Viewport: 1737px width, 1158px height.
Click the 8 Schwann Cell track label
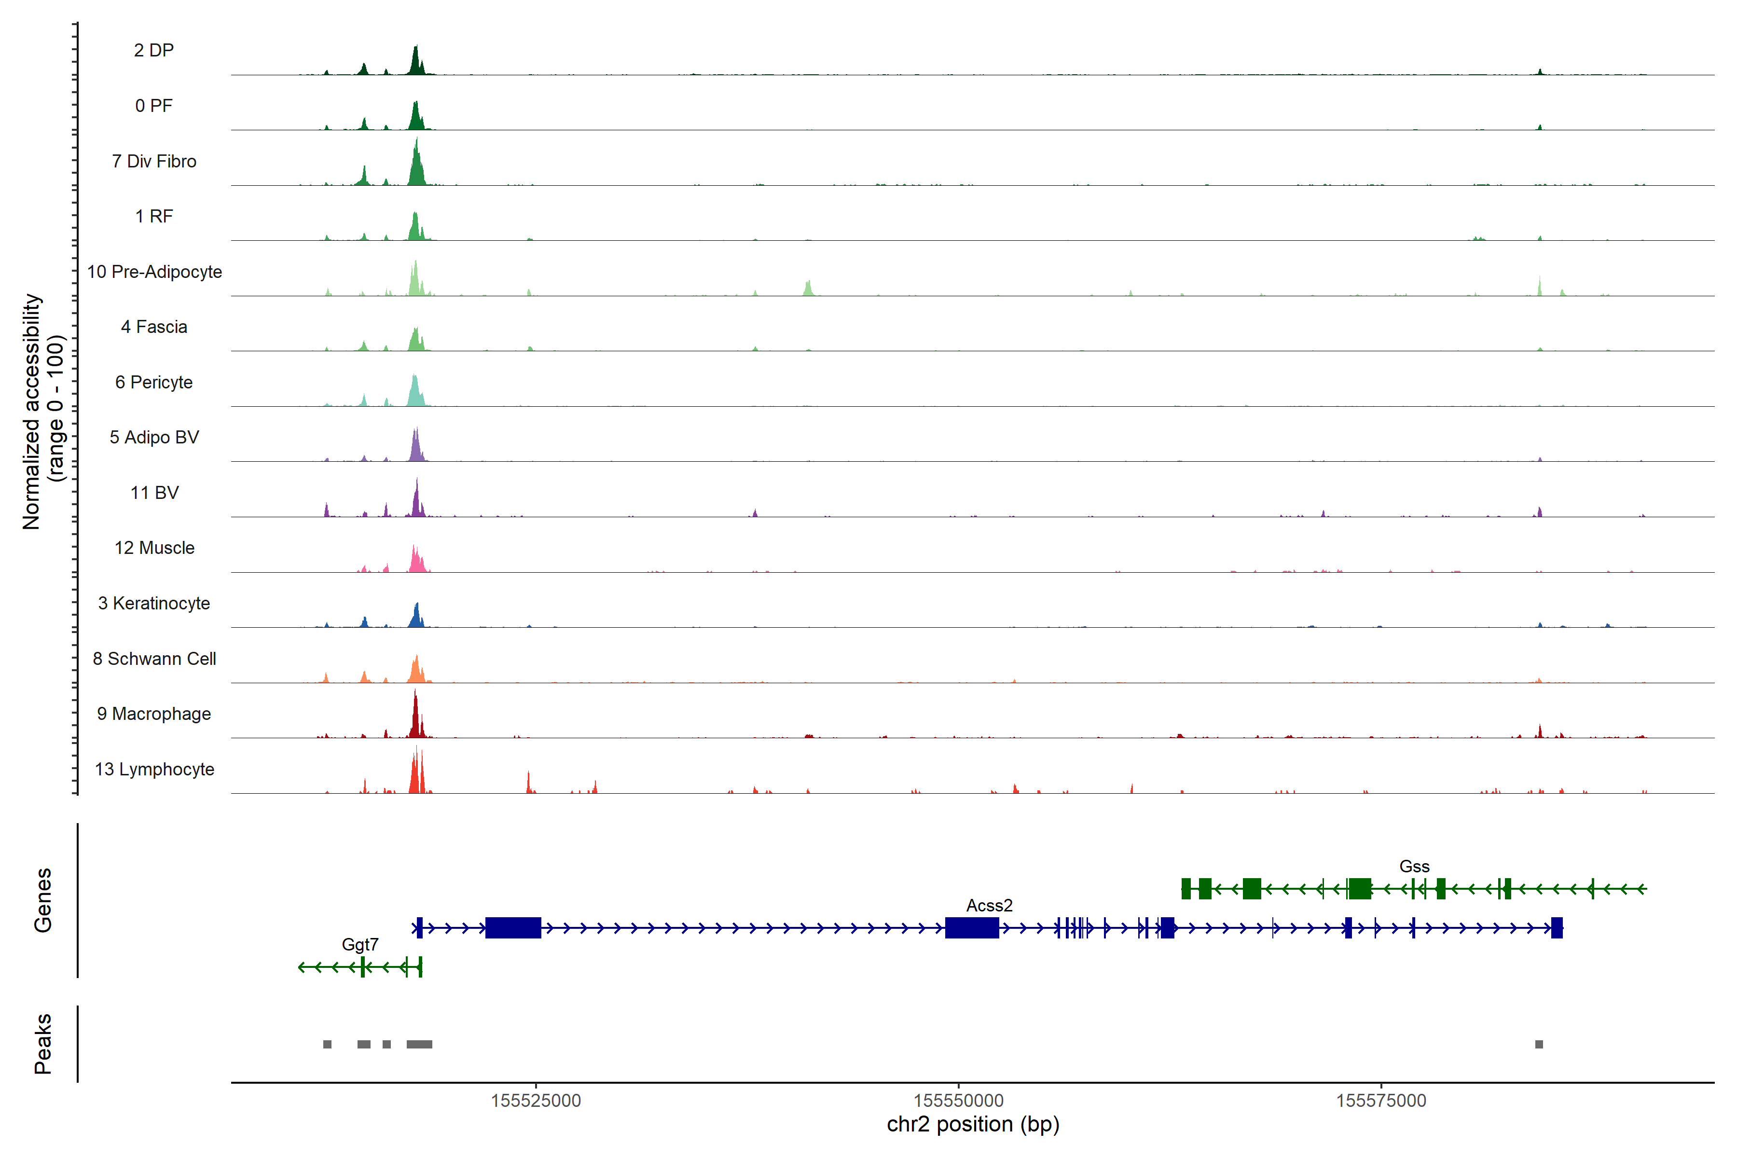pos(154,659)
